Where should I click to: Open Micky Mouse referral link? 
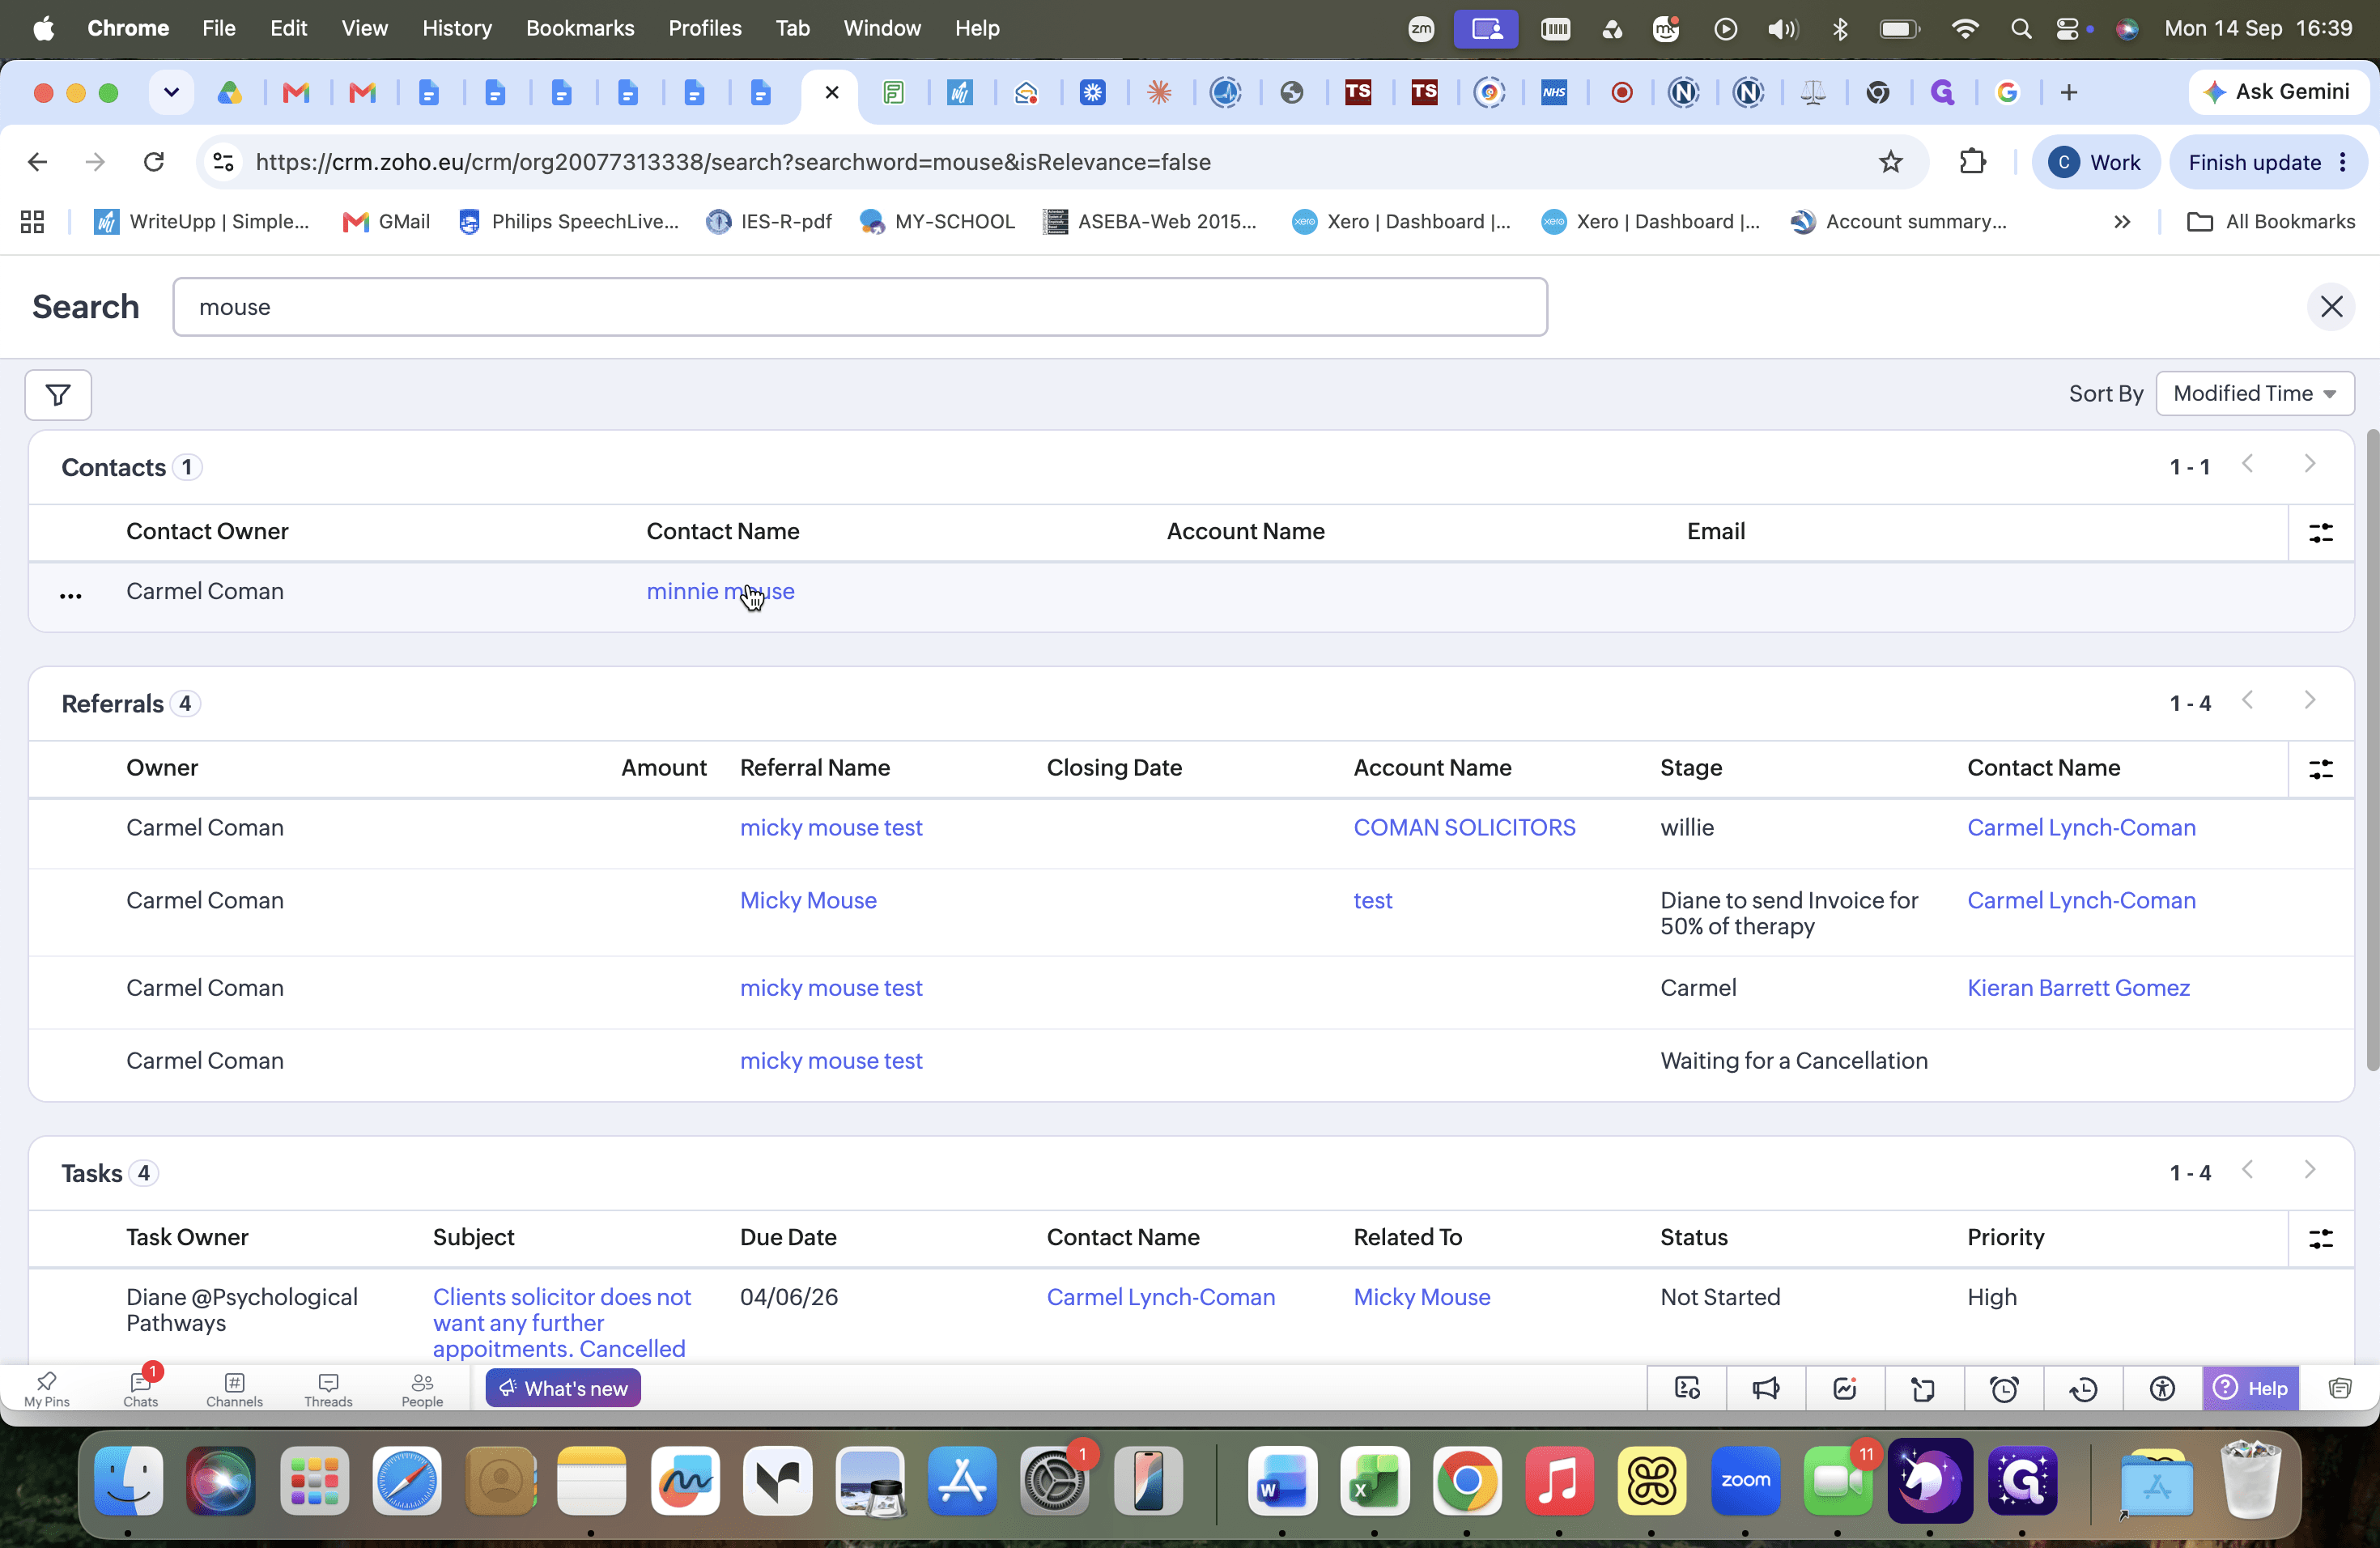tap(808, 900)
